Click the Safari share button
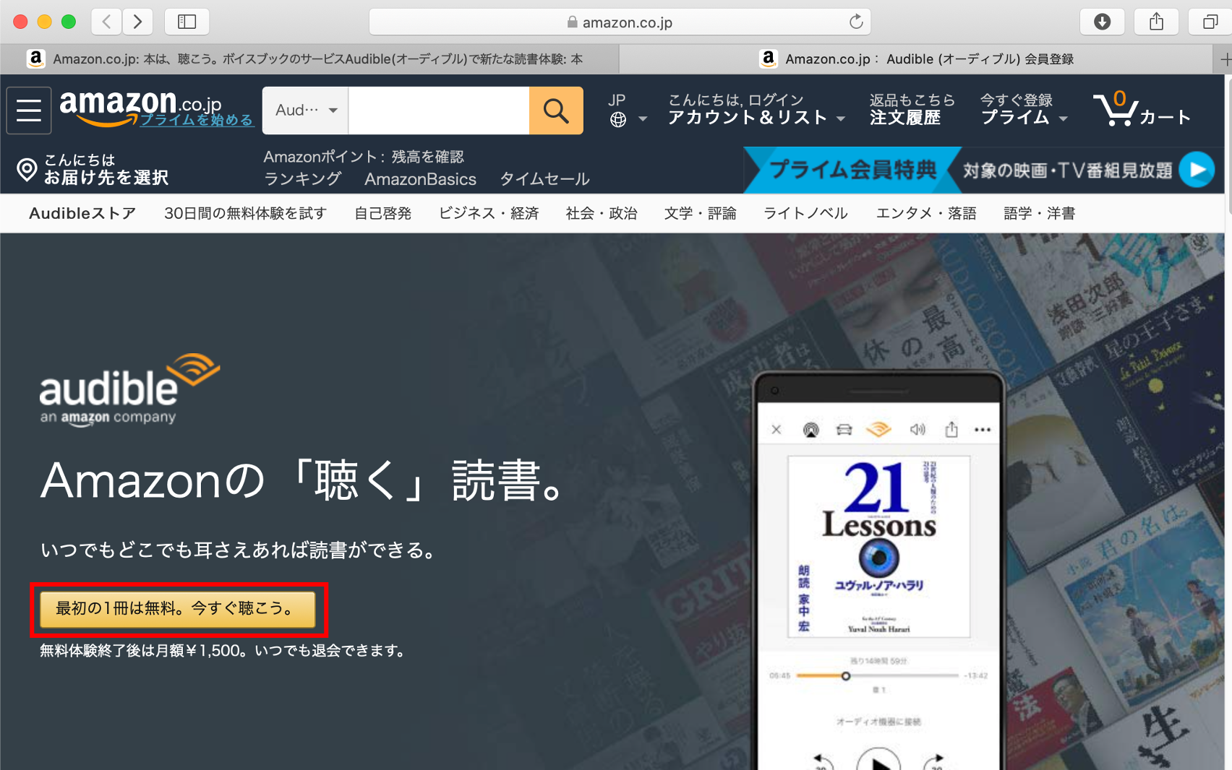Viewport: 1232px width, 770px height. tap(1157, 22)
